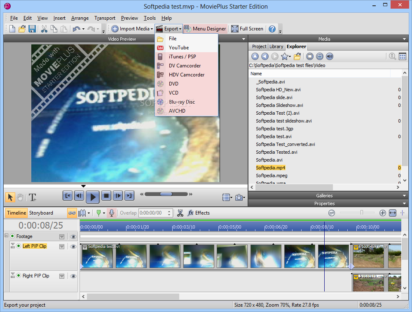Toggle Left PIP Clip enable green dot
Viewport: 412px width, 312px height.
19,246
